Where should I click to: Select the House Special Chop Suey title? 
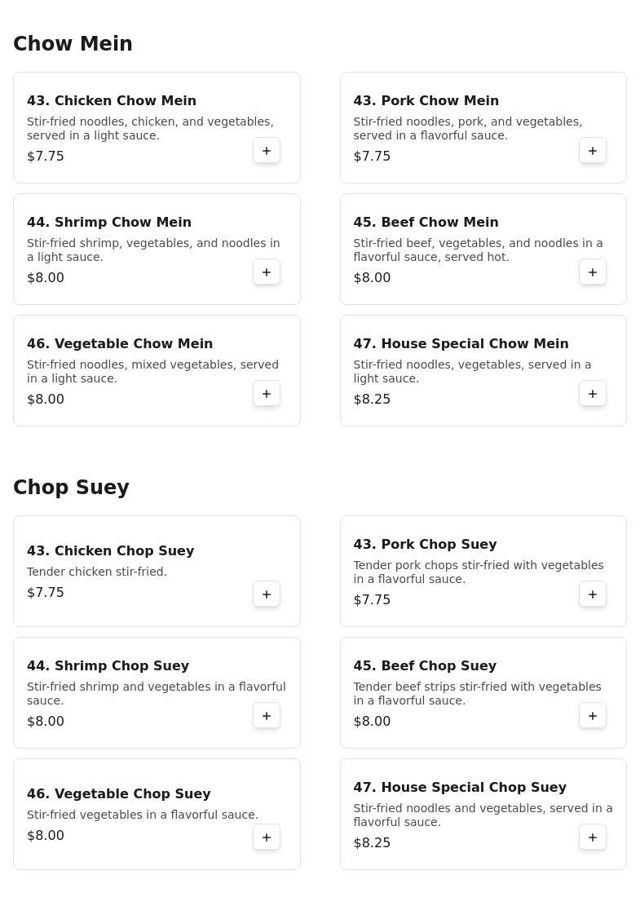click(460, 788)
